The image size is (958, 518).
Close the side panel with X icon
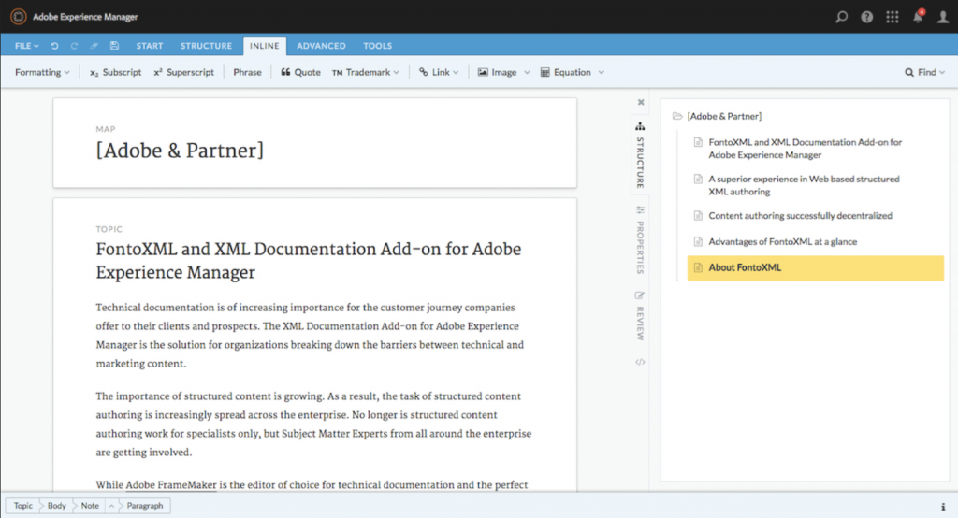click(641, 102)
